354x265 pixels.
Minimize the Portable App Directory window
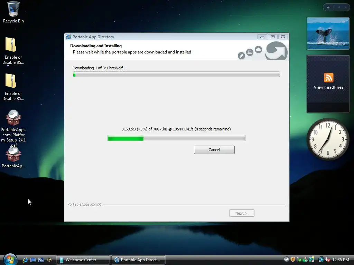262,37
